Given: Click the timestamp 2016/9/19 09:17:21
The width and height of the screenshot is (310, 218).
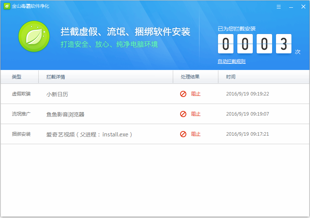Looking at the screenshot, I should [247, 134].
